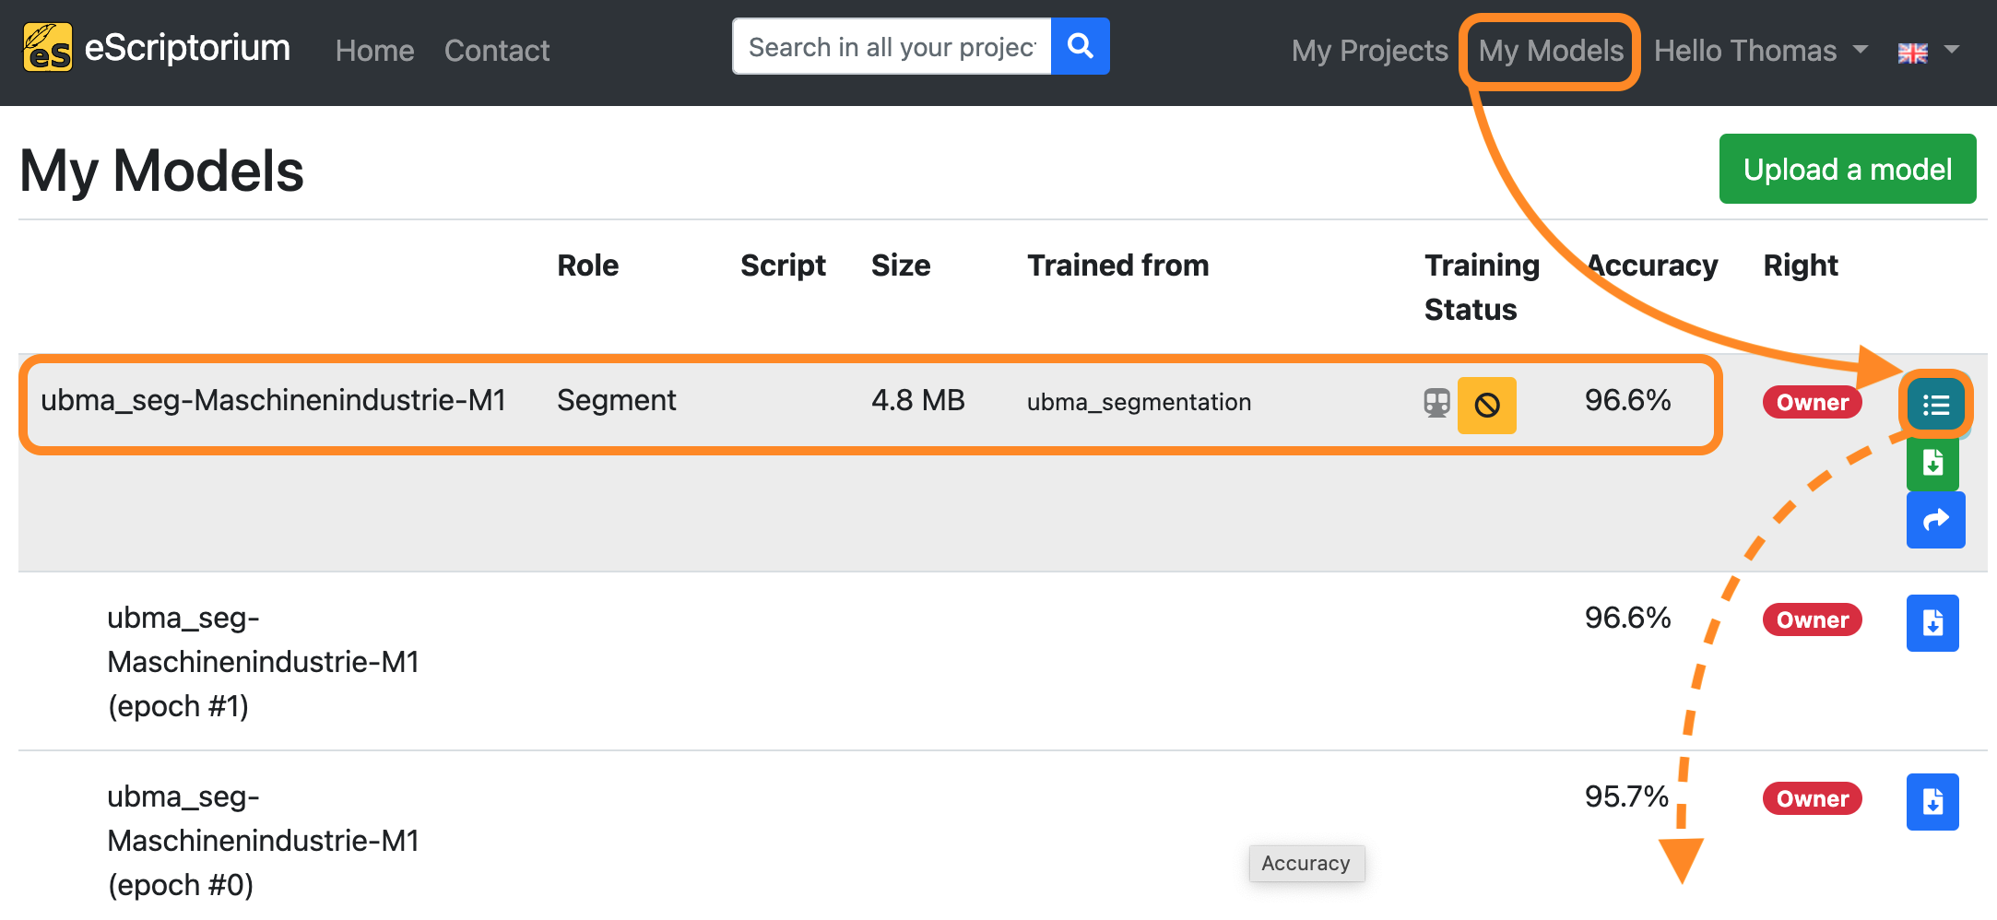The height and width of the screenshot is (920, 1997).
Task: Click the UK flag language icon
Action: tap(1912, 53)
